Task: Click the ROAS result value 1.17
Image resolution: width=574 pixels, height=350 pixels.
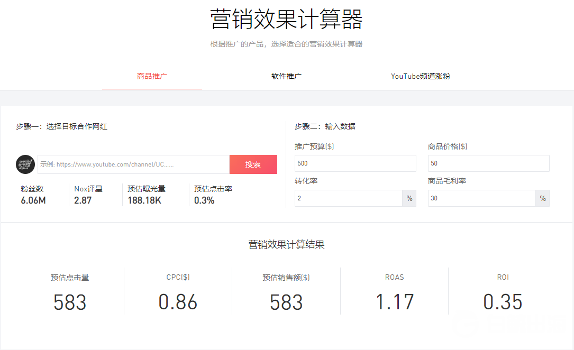Action: click(x=394, y=302)
